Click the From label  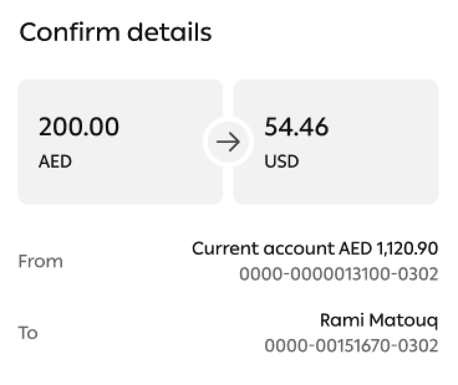tap(40, 261)
